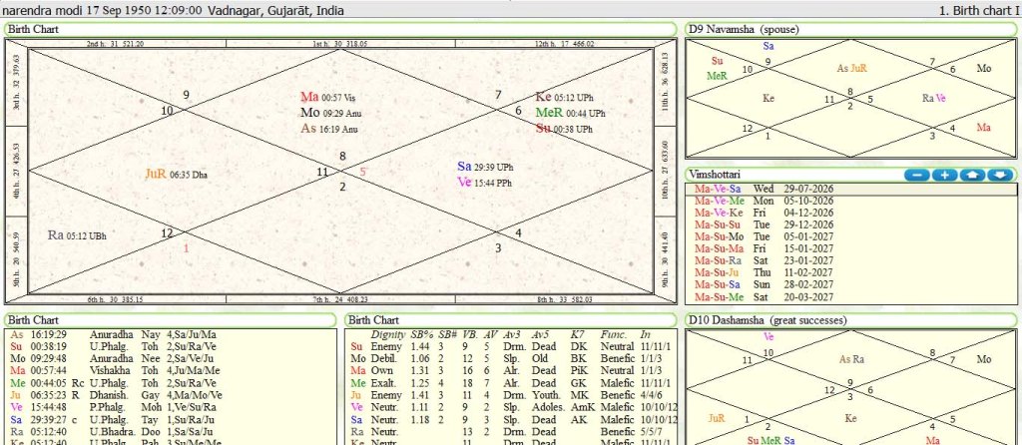Click 'Ke 05:12 UPh' in the birth chart
Screen dimensions: 1022x445
coord(565,97)
